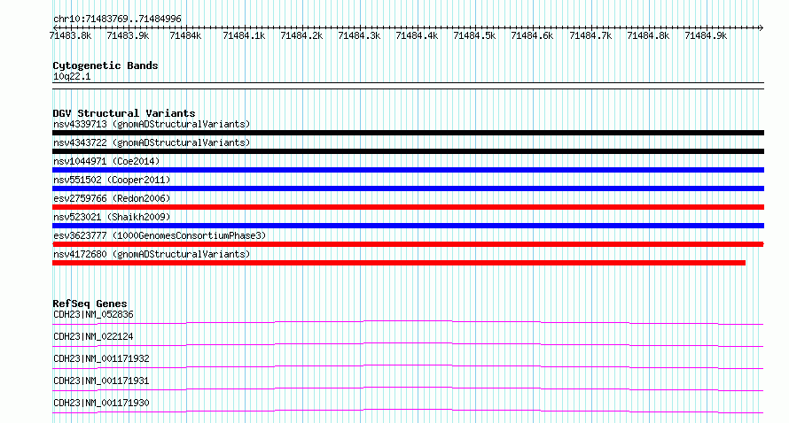Click the blue bar under nsv1044971
This screenshot has width=789, height=423.
[x=408, y=170]
